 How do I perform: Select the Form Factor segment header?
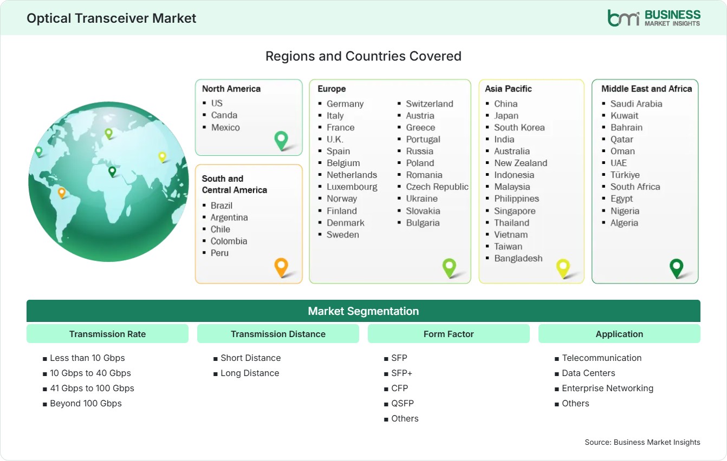coord(449,334)
